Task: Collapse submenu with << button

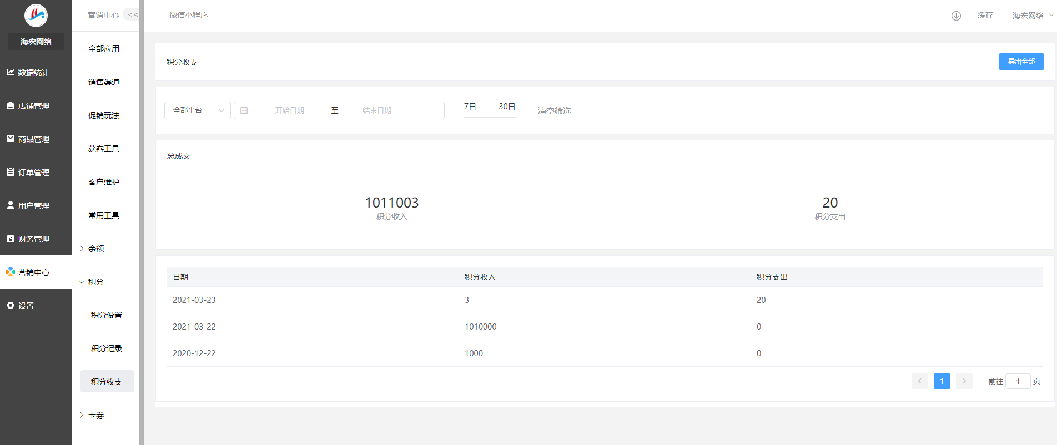Action: (x=132, y=15)
